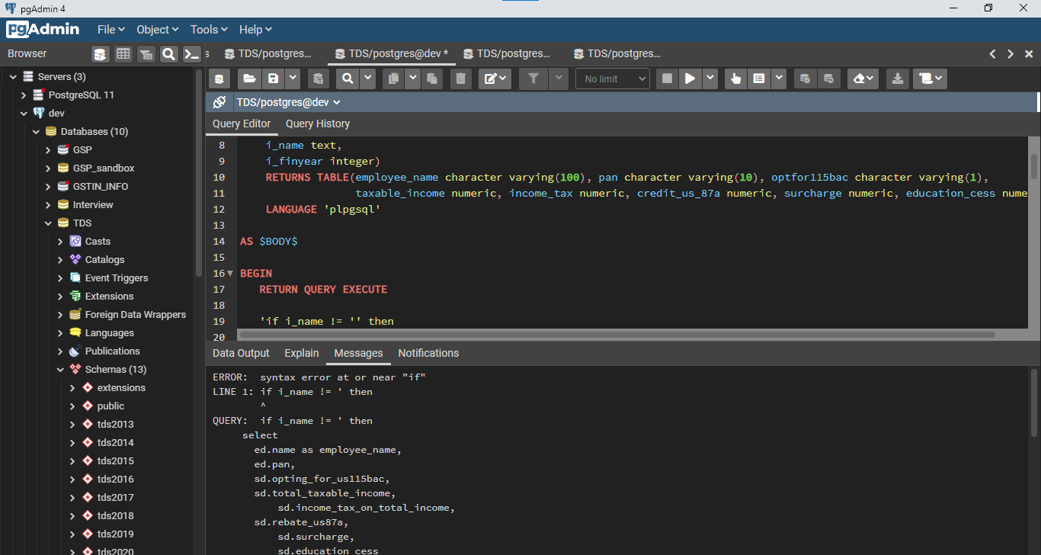Click the Rollback database icon
The width and height of the screenshot is (1041, 555).
(x=829, y=79)
